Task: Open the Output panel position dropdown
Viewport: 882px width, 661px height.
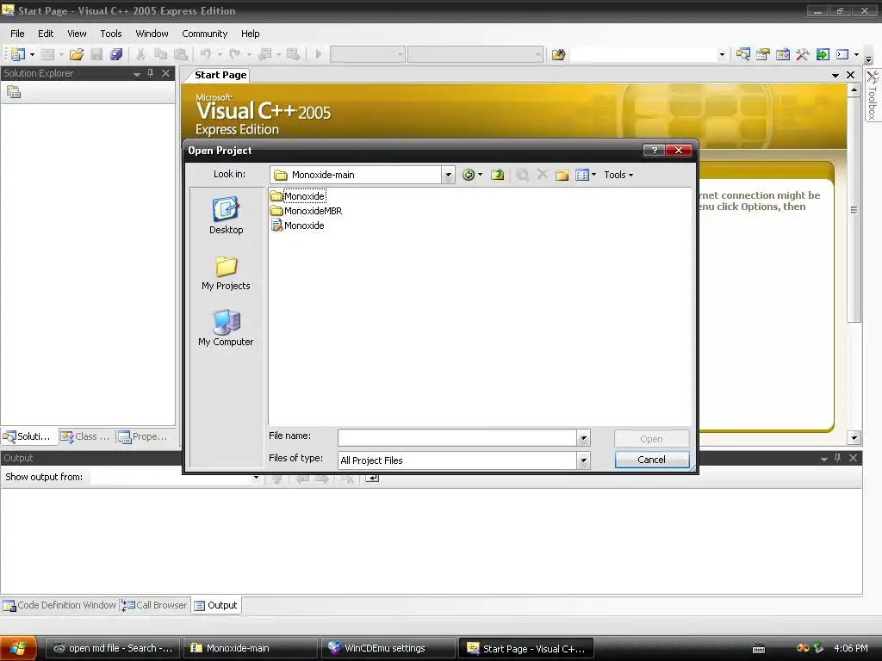Action: pos(824,459)
